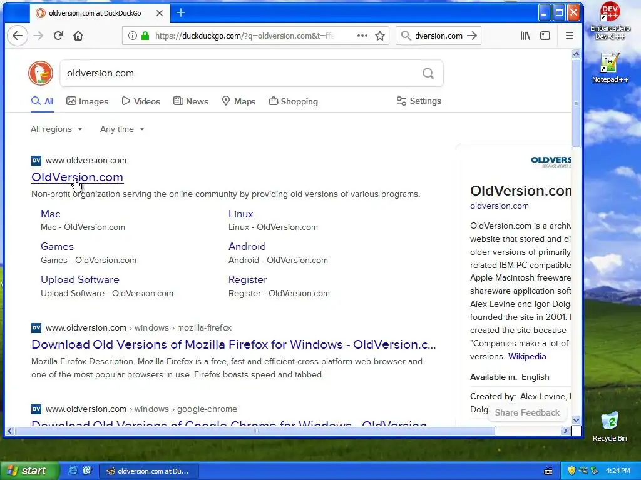
Task: Click the Firefox toolbar search box
Action: (x=438, y=36)
